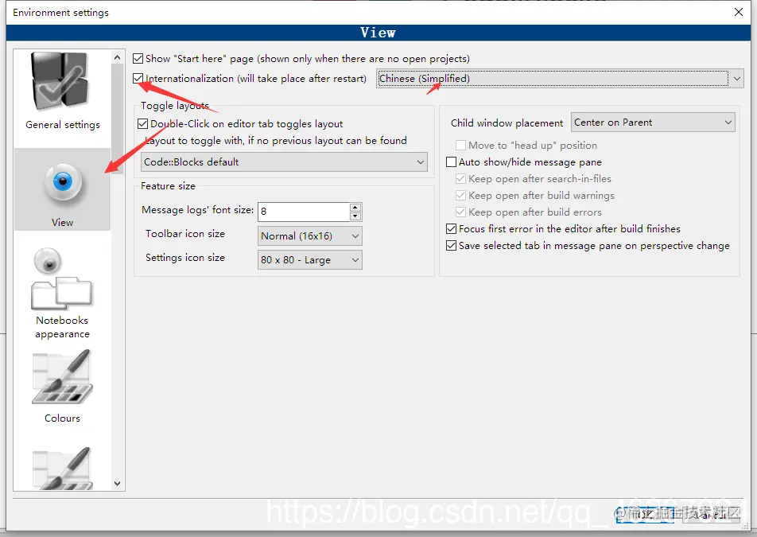Open Chinese (Simplified) language dropdown

560,78
